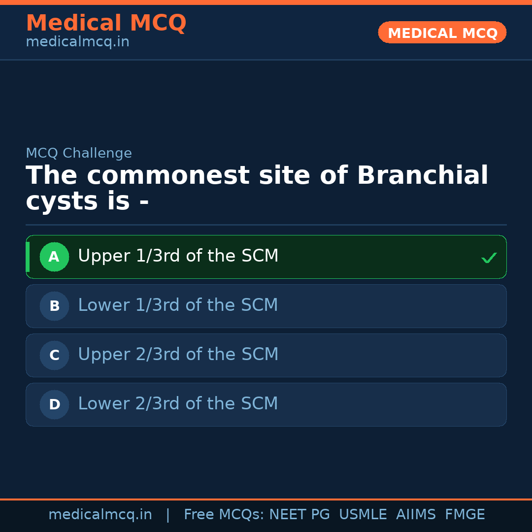Click the Branchial cysts question heading
532x532 pixels.
pyautogui.click(x=256, y=189)
